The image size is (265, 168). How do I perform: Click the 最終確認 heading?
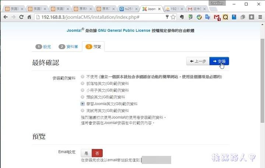46,63
